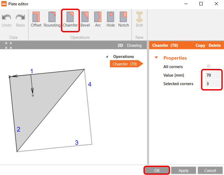Click the Redo arrow icon
Screen dimensions: 224x175
[20, 17]
